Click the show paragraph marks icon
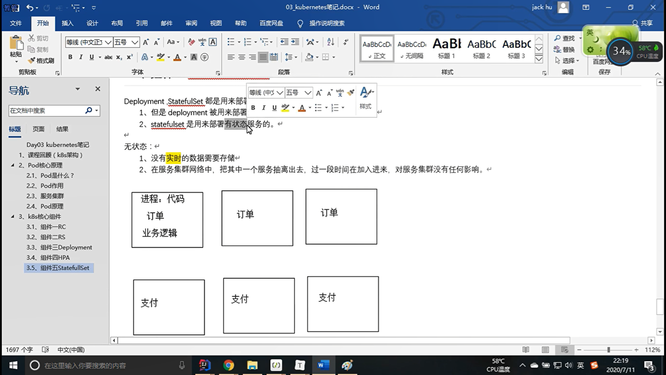666x375 pixels. [345, 42]
